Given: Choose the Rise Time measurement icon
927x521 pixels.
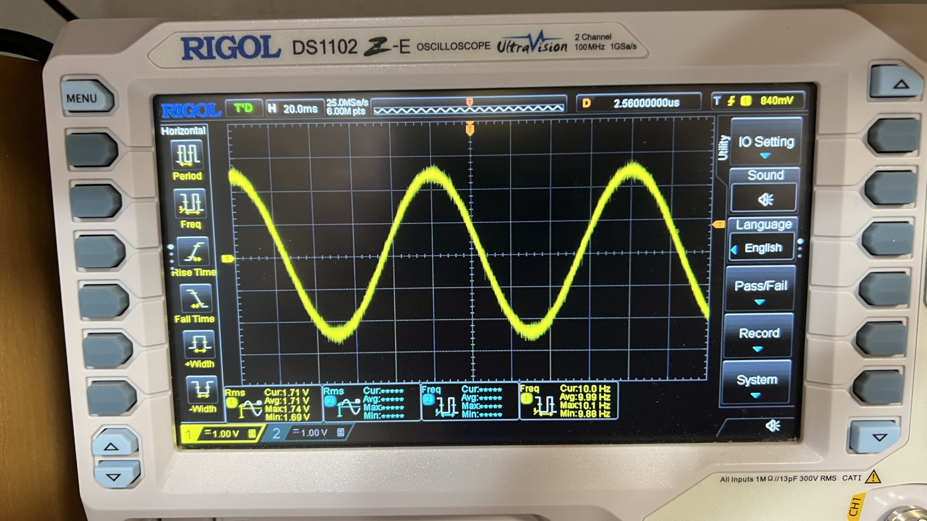Looking at the screenshot, I should [x=194, y=252].
